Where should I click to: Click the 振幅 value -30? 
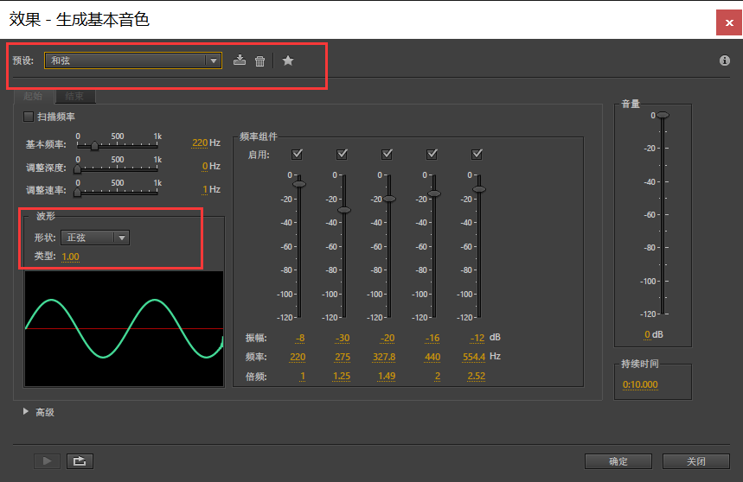coord(343,338)
